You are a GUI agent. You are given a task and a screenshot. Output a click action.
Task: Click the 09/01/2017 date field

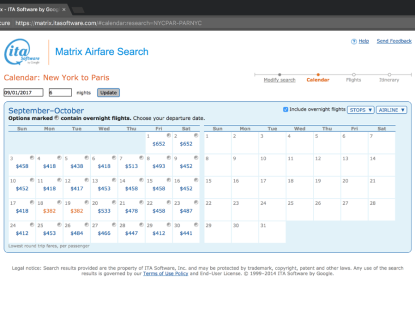[x=23, y=93]
